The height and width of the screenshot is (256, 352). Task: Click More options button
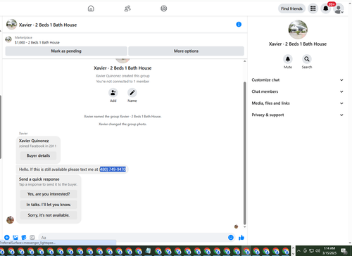[186, 51]
